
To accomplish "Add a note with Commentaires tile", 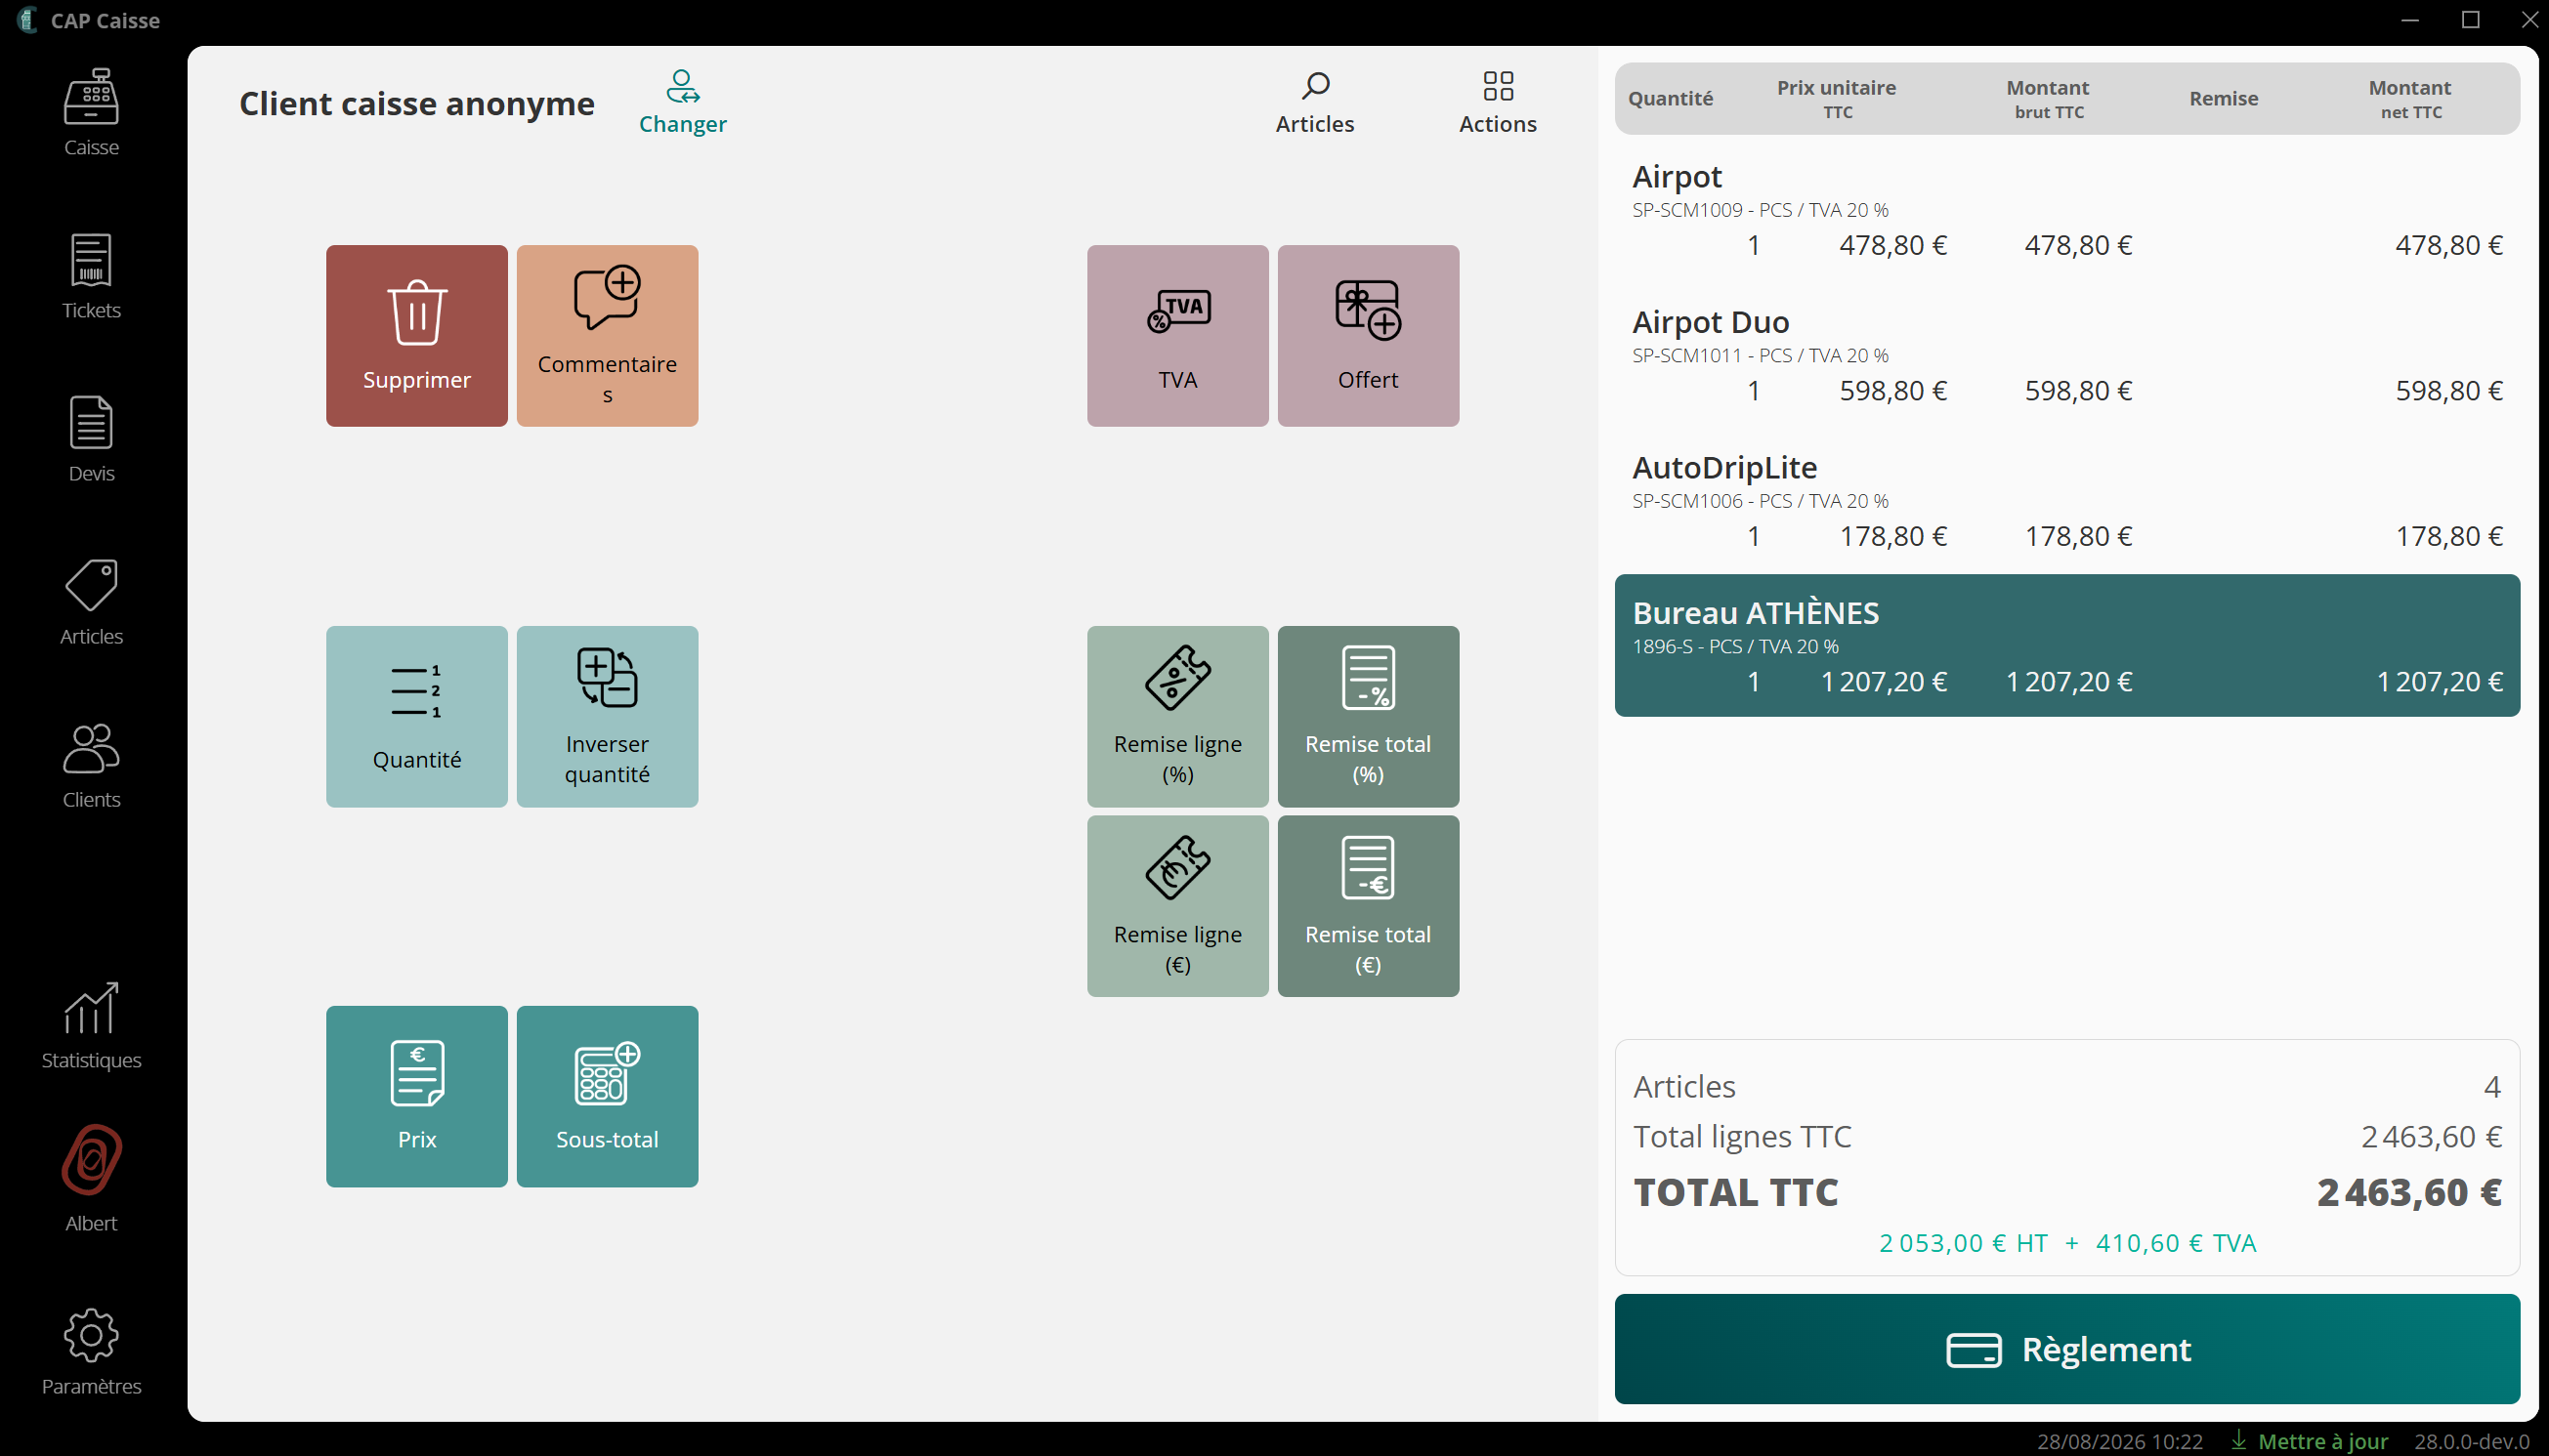I will [x=608, y=336].
